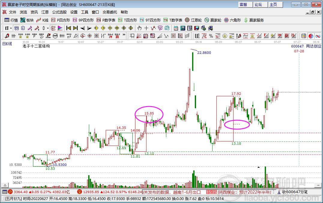Open the 江恩轮 Gann wheel
The image size is (323, 203).
(193, 20)
